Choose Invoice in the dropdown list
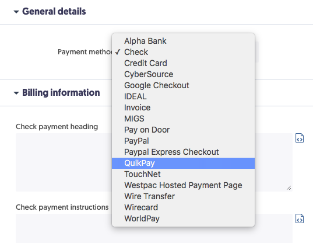The image size is (313, 243). pyautogui.click(x=183, y=107)
